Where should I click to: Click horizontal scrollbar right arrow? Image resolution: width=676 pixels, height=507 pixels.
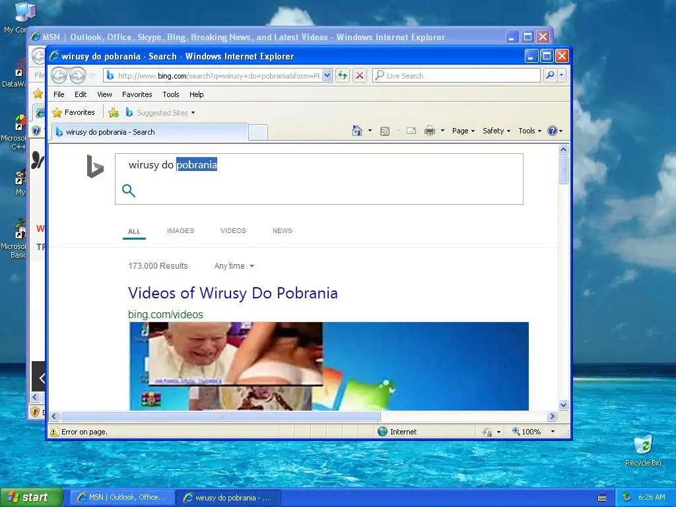click(x=552, y=417)
